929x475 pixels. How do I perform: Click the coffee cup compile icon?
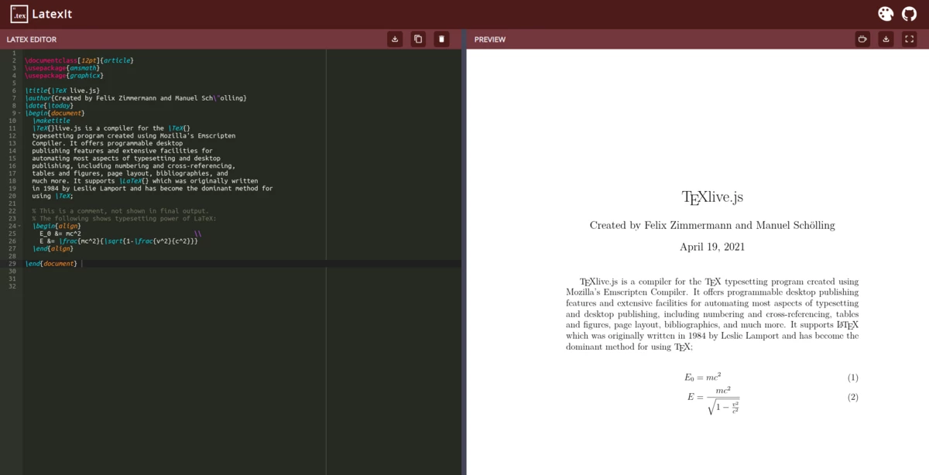(x=862, y=39)
